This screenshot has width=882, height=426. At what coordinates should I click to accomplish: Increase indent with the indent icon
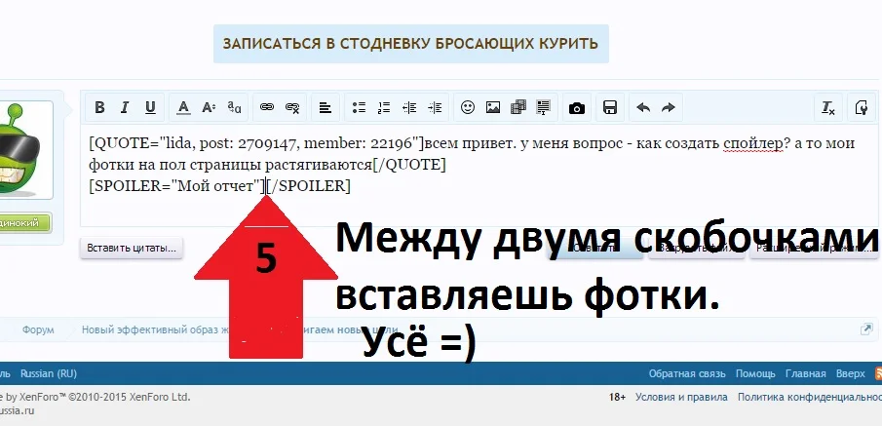coord(435,107)
